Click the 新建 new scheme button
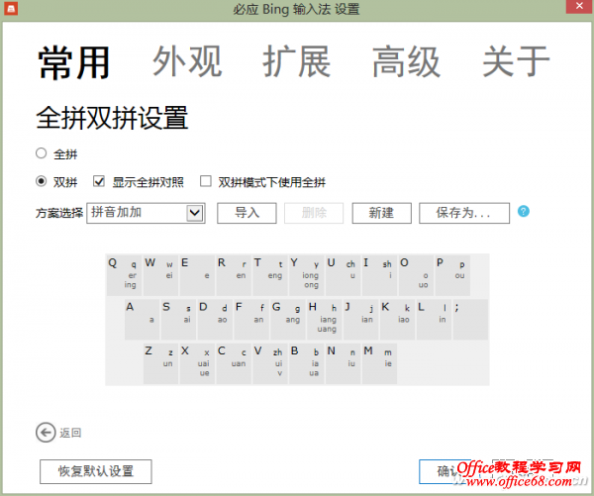Image resolution: width=594 pixels, height=496 pixels. (x=381, y=213)
